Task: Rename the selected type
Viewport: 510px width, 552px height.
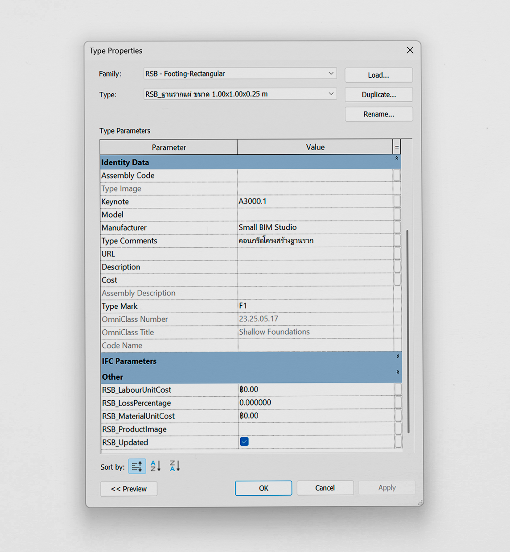Action: 378,114
